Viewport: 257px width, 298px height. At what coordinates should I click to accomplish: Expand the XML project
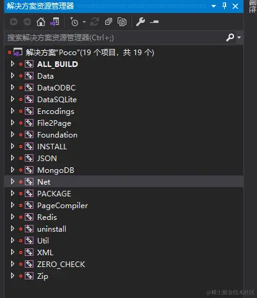pos(12,252)
